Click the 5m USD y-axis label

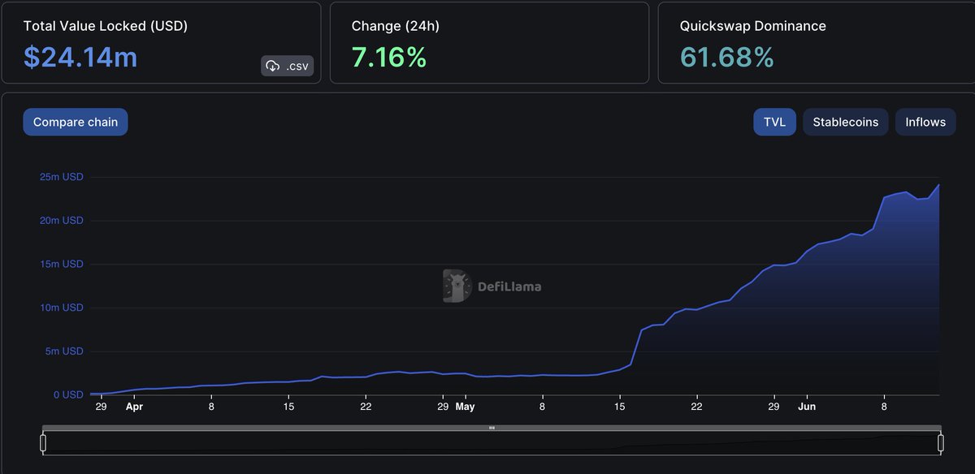65,351
